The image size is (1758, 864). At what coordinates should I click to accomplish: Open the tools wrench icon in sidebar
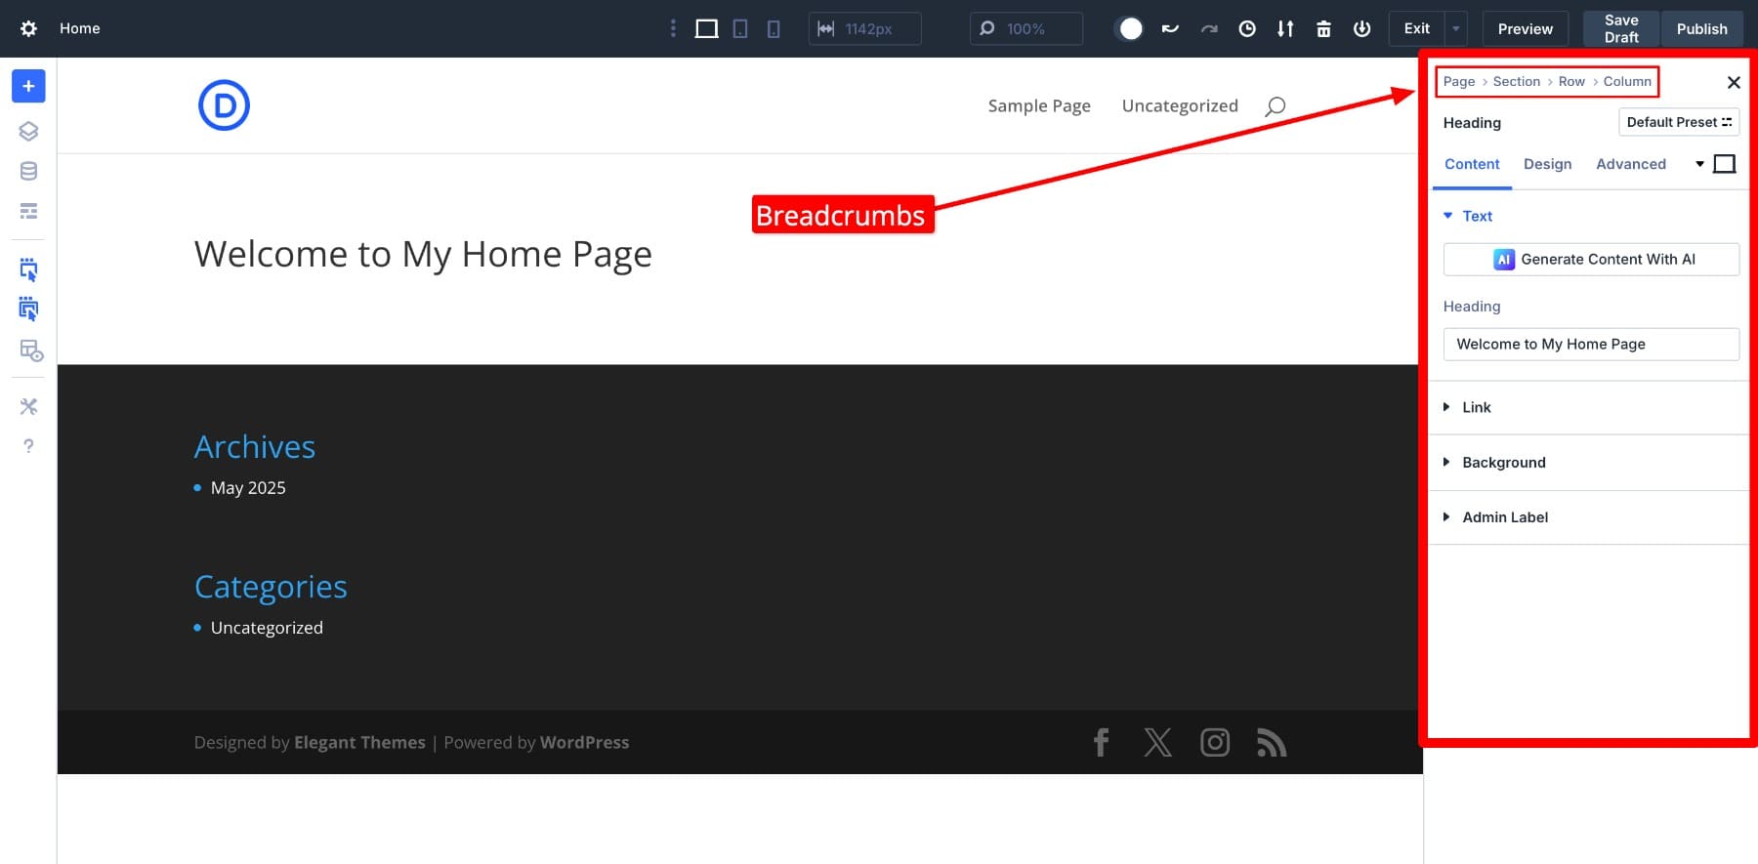[x=28, y=406]
